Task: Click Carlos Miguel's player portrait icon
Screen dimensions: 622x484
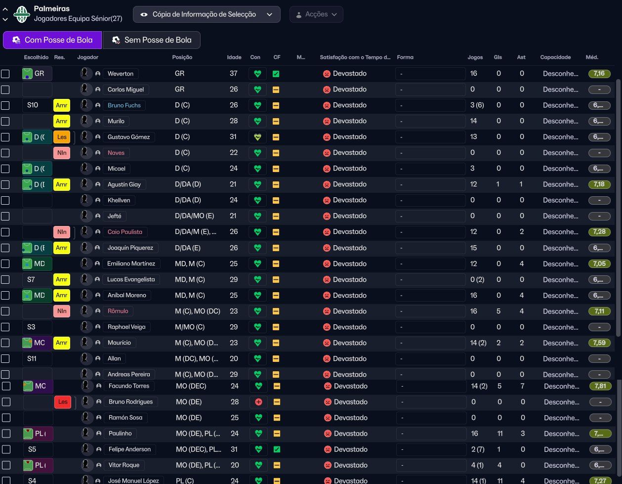Action: pyautogui.click(x=86, y=89)
